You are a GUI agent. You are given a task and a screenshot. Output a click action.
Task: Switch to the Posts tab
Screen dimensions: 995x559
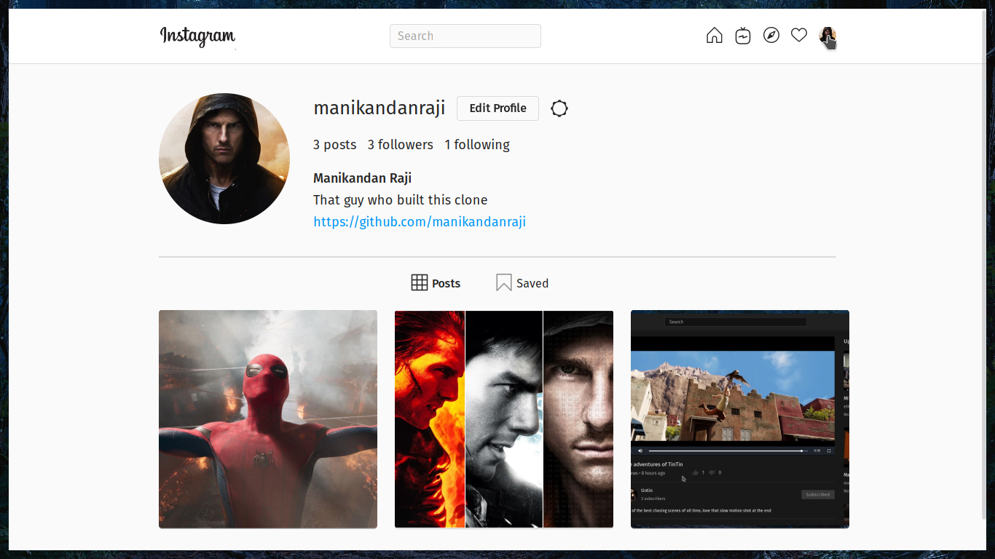436,283
